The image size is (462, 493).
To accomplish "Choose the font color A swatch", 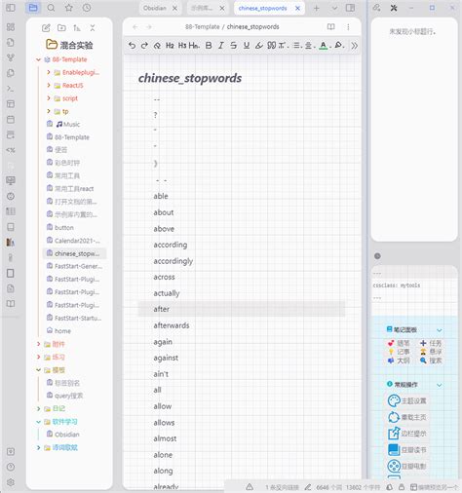I will point(323,46).
